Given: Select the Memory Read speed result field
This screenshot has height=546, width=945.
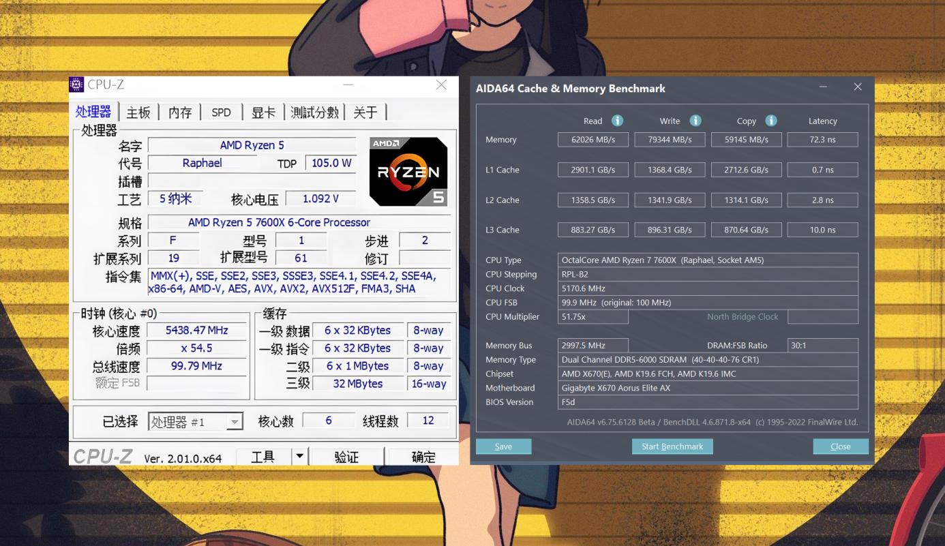Looking at the screenshot, I should click(x=592, y=139).
